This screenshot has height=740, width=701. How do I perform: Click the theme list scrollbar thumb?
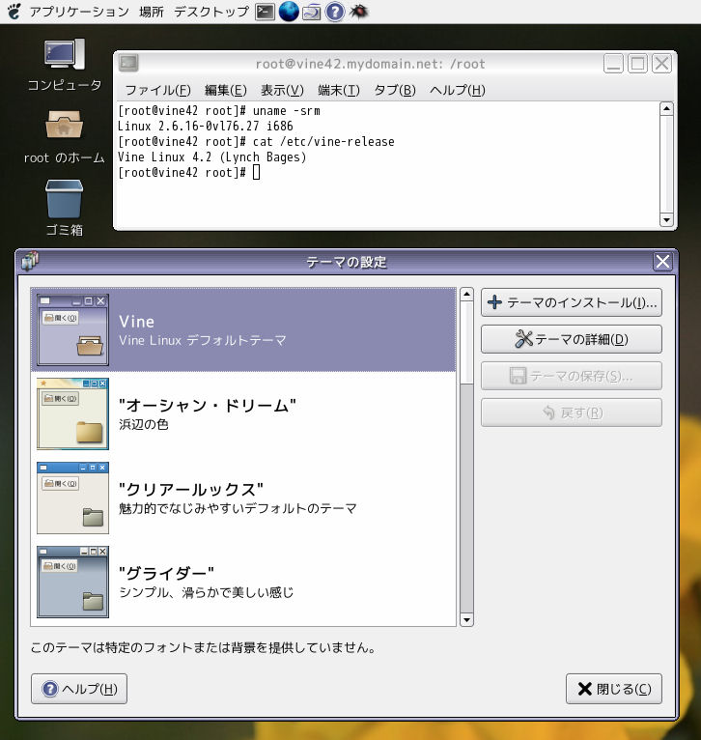pos(466,343)
